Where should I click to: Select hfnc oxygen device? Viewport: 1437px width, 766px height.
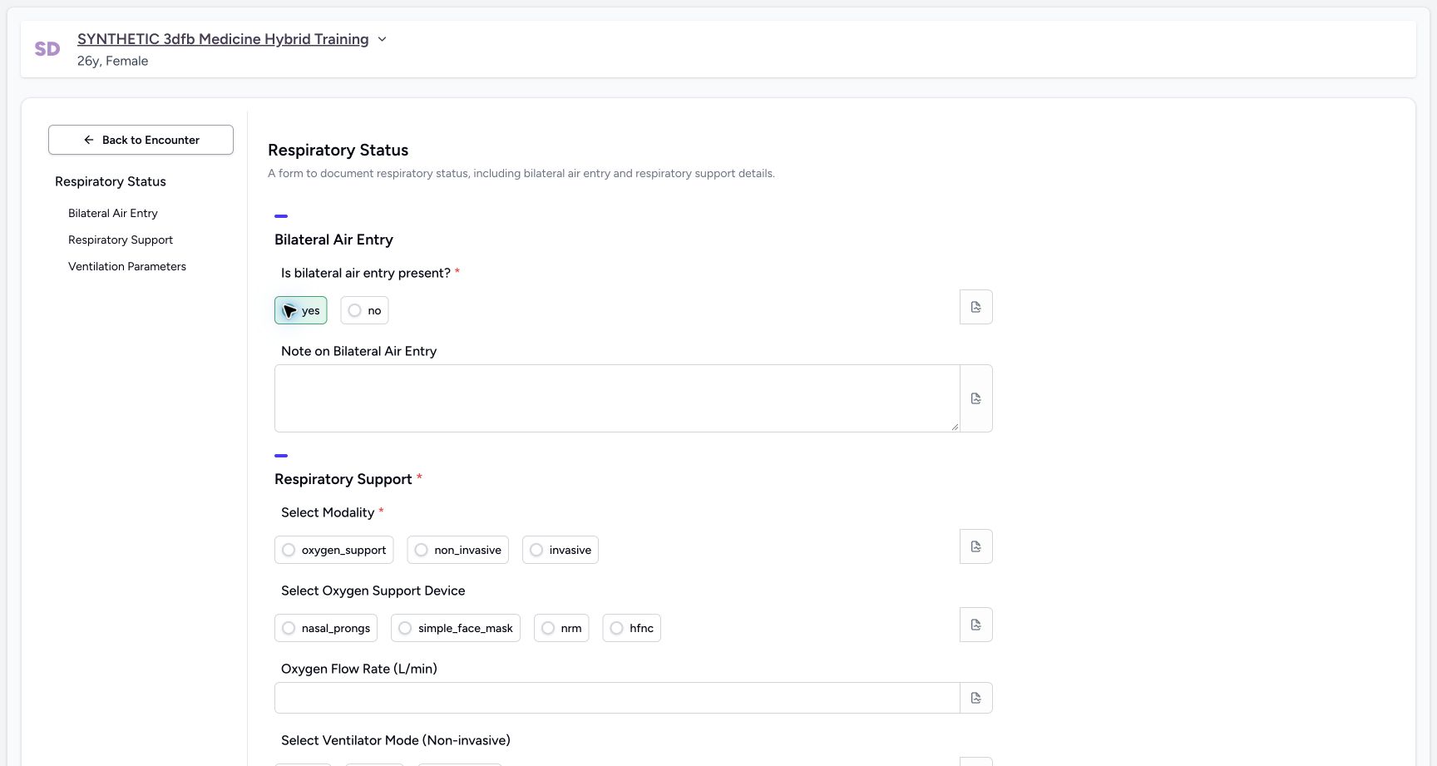632,628
